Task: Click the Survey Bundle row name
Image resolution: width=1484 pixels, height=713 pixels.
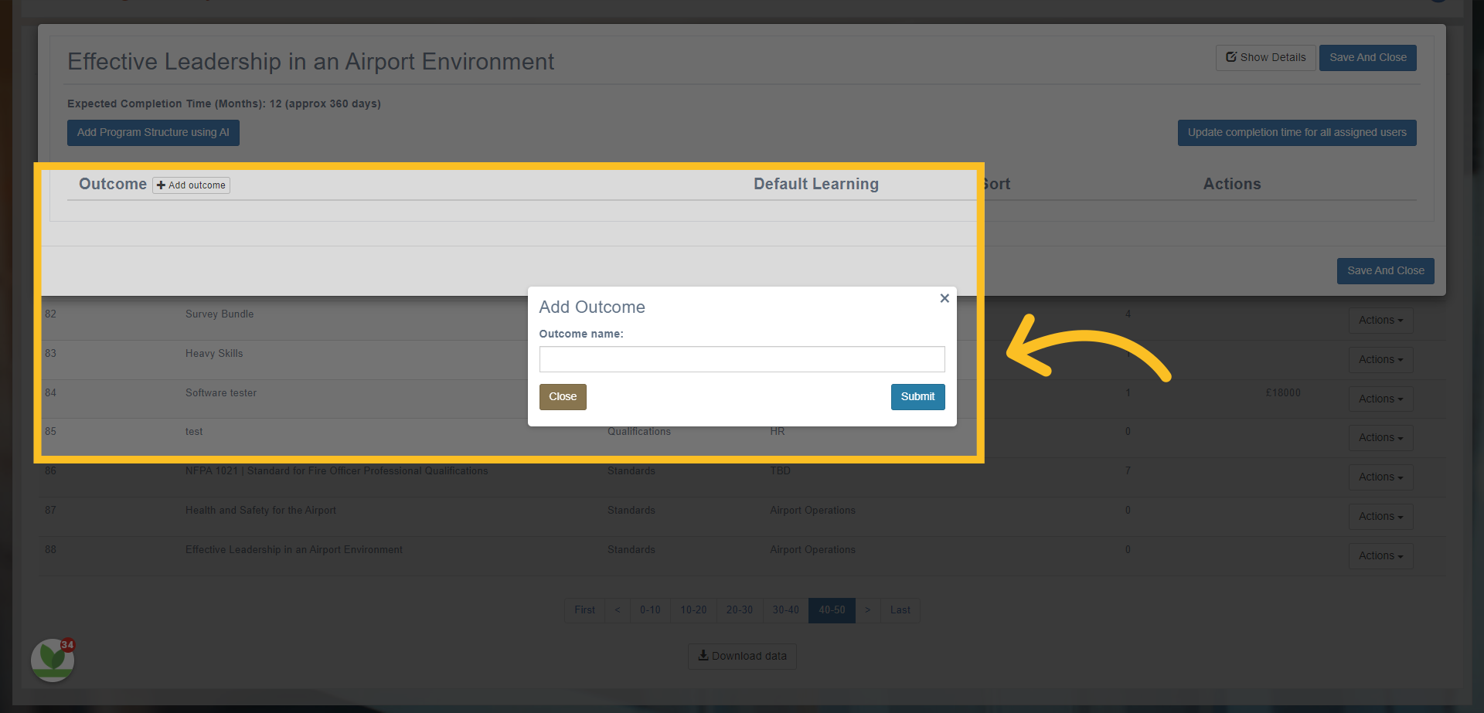Action: (220, 314)
